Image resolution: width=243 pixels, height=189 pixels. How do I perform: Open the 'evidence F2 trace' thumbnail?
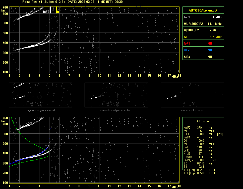(192, 95)
